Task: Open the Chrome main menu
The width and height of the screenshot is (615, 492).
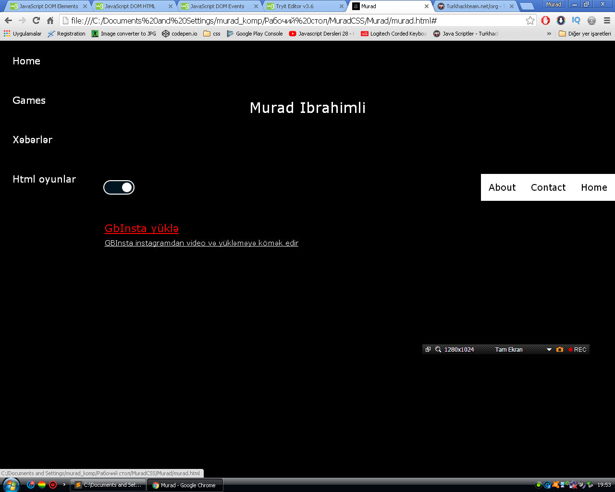Action: point(607,21)
